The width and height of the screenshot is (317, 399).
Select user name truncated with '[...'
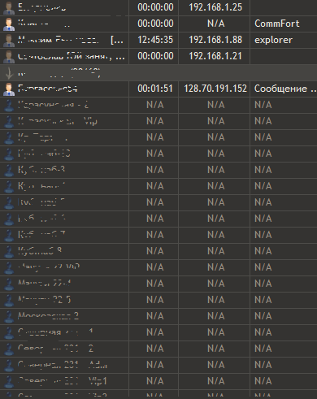[71, 40]
